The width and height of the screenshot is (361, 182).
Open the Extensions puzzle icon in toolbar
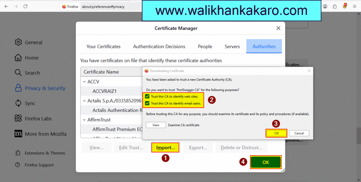tap(335, 6)
